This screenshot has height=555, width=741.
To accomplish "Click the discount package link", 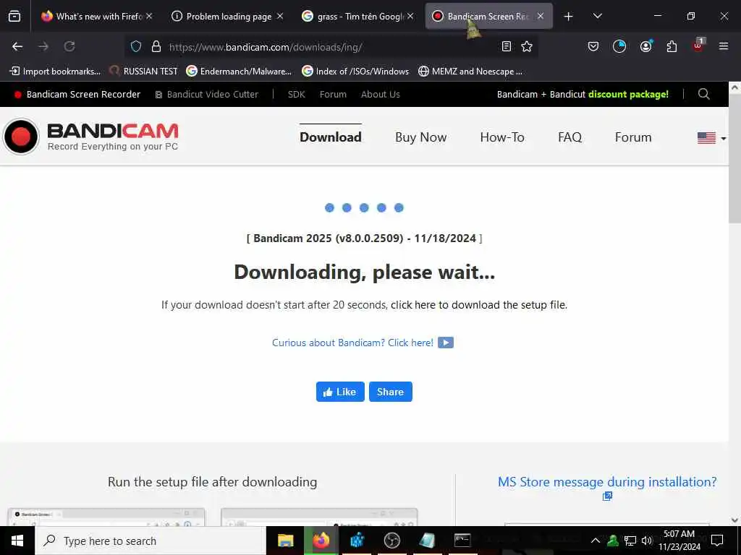I will (628, 95).
